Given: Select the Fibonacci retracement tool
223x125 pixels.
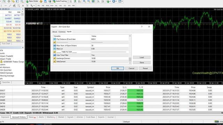Looking at the screenshot, I should click(x=18, y=6).
